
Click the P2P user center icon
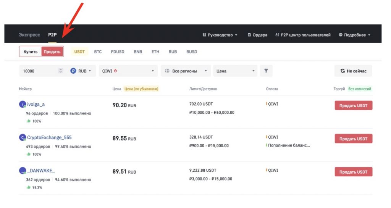coord(277,35)
